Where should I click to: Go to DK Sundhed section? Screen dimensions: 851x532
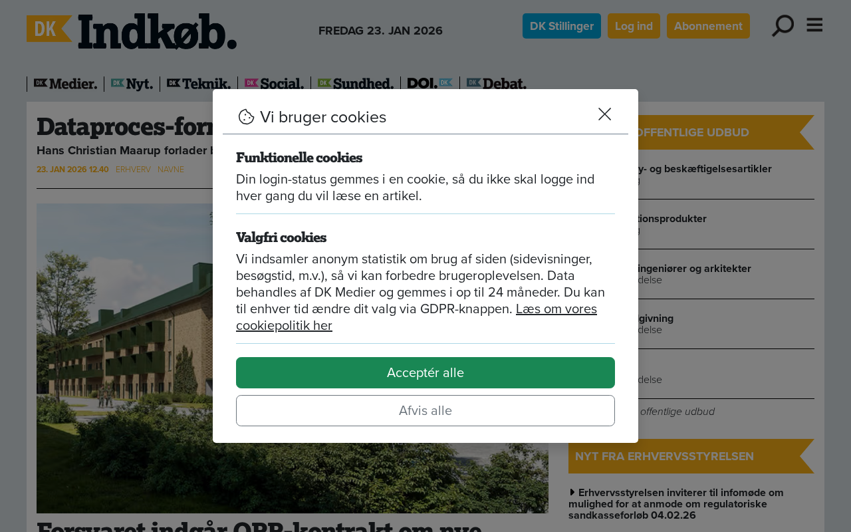(356, 84)
